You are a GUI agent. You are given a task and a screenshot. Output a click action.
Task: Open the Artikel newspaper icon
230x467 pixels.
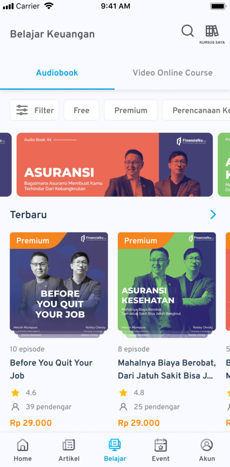click(x=69, y=445)
